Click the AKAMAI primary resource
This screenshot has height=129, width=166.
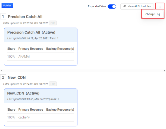[x=24, y=57]
